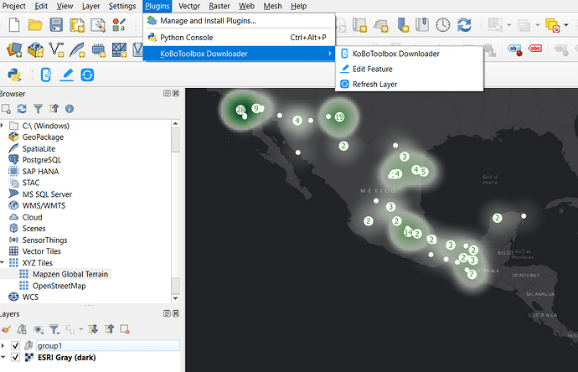Collapse the ESRI Gray (dark) layer
Screen dimensions: 578x372
[x=3, y=357]
